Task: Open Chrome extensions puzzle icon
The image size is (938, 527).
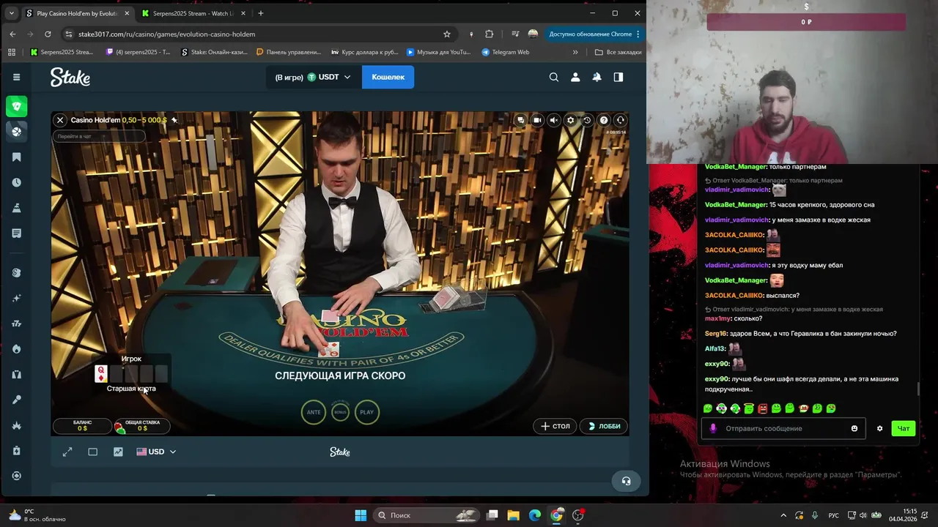Action: point(490,34)
